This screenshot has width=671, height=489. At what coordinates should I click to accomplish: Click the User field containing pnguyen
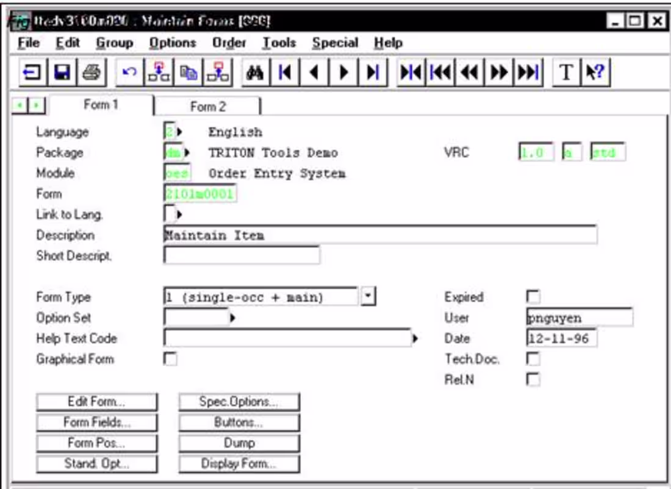click(x=579, y=318)
